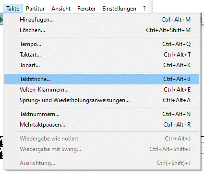Open Volten-Klammern... dialog entry

coord(102,90)
